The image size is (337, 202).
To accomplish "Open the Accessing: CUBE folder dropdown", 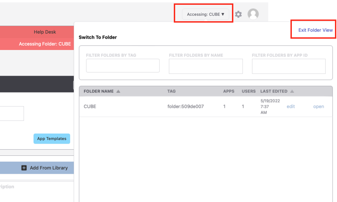I will point(205,14).
